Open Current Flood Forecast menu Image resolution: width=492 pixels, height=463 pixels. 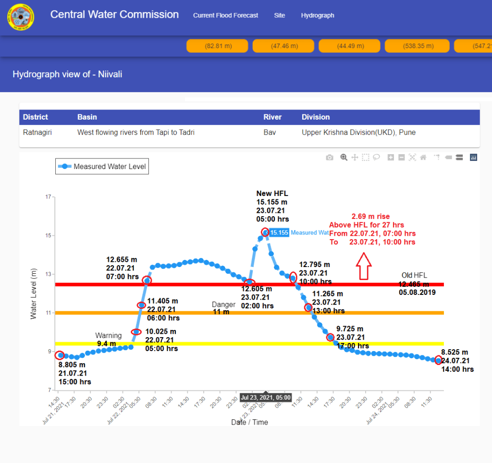[x=225, y=15]
